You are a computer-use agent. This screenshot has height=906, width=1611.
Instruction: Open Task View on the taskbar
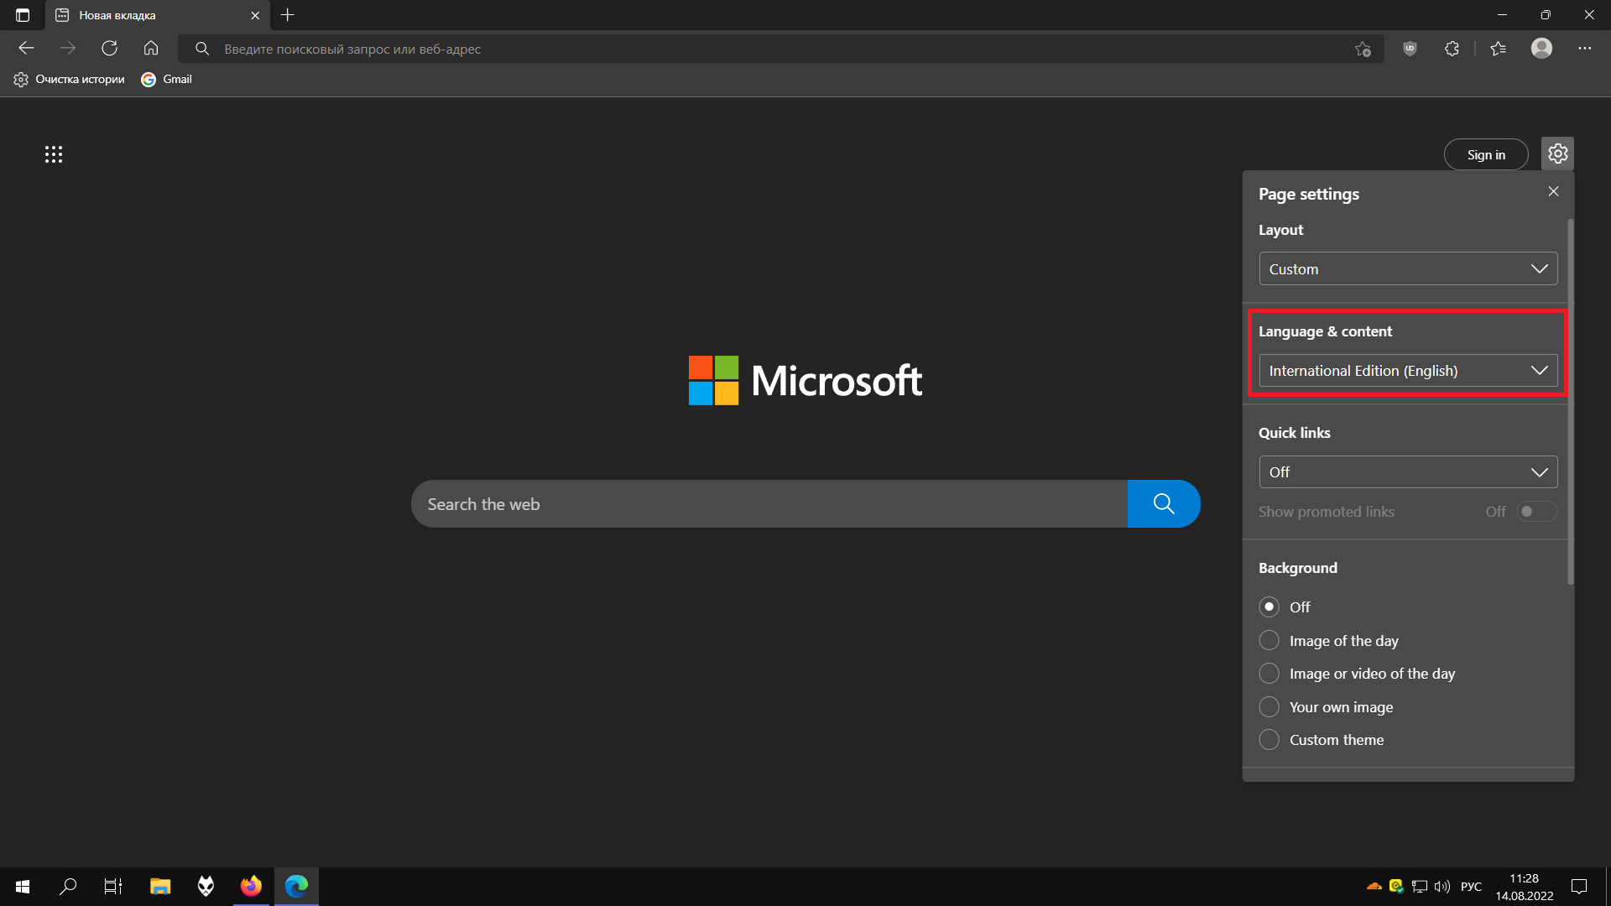tap(113, 887)
